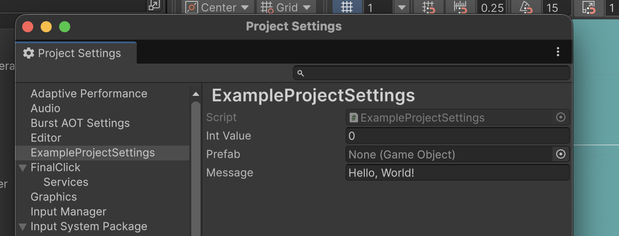Open the Center pivot mode dropdown
The image size is (619, 236).
coord(218,7)
